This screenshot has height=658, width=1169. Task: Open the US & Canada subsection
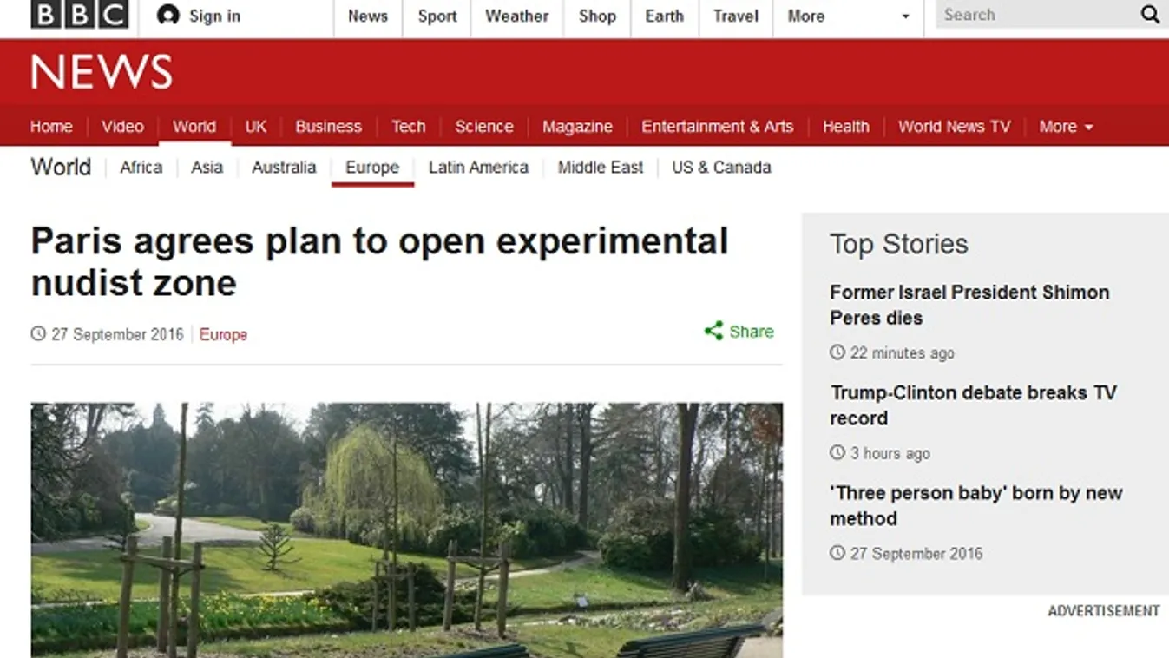click(721, 168)
